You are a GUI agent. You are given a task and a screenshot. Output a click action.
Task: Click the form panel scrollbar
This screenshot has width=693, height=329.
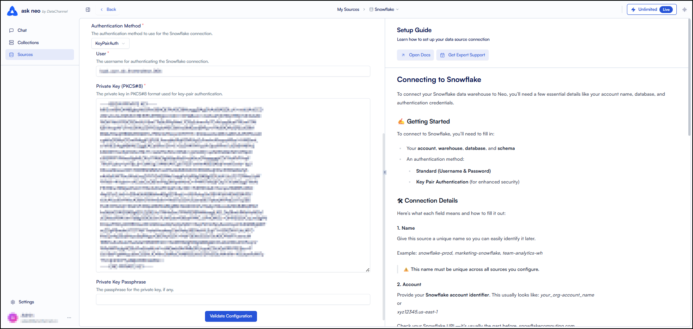point(383,226)
